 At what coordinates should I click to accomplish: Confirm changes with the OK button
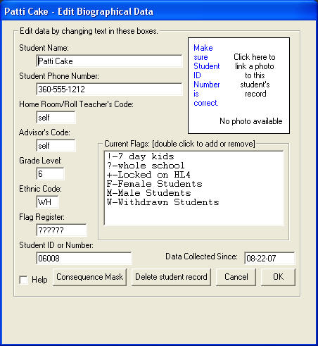[x=278, y=277]
